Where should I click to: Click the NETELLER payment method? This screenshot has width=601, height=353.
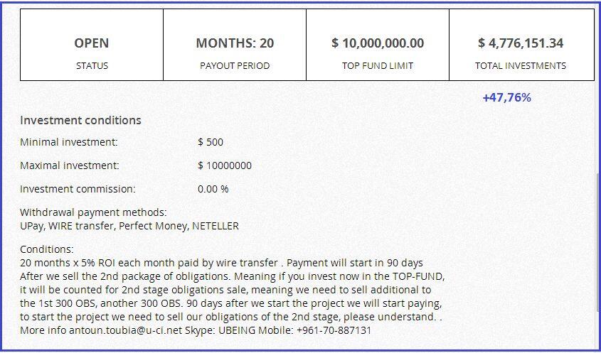click(x=216, y=226)
